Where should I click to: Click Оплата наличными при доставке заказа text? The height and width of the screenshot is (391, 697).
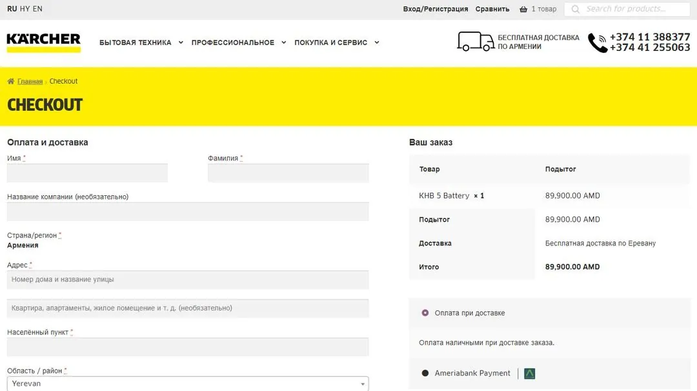pos(487,343)
